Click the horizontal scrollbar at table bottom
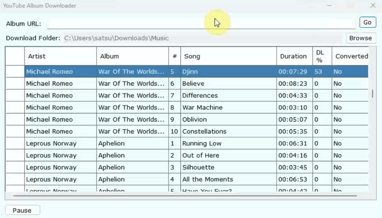The image size is (382, 218). pyautogui.click(x=185, y=196)
